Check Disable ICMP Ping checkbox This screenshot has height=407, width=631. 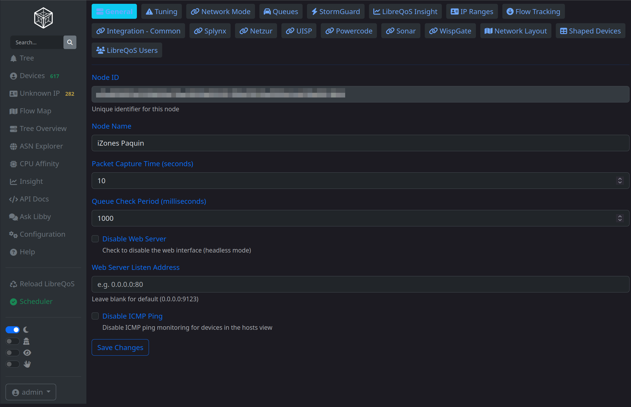[x=95, y=316]
